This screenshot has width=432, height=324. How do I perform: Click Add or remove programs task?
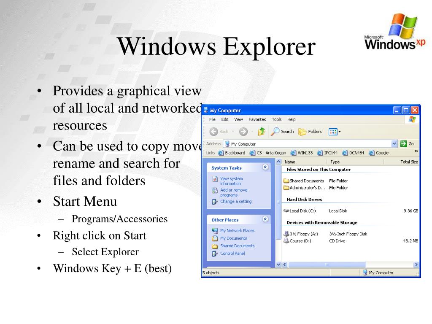point(230,192)
